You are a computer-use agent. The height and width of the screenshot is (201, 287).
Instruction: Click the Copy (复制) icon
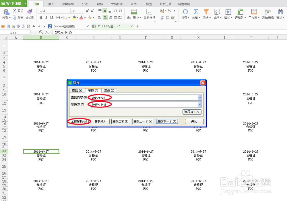15,18
